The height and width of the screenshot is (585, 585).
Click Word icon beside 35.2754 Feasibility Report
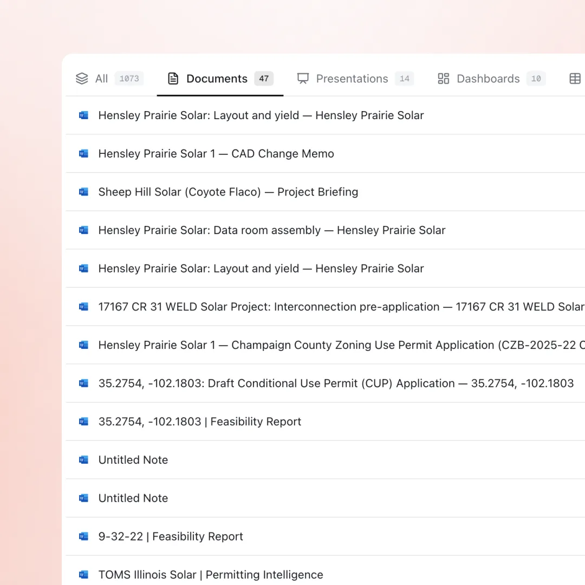point(83,421)
